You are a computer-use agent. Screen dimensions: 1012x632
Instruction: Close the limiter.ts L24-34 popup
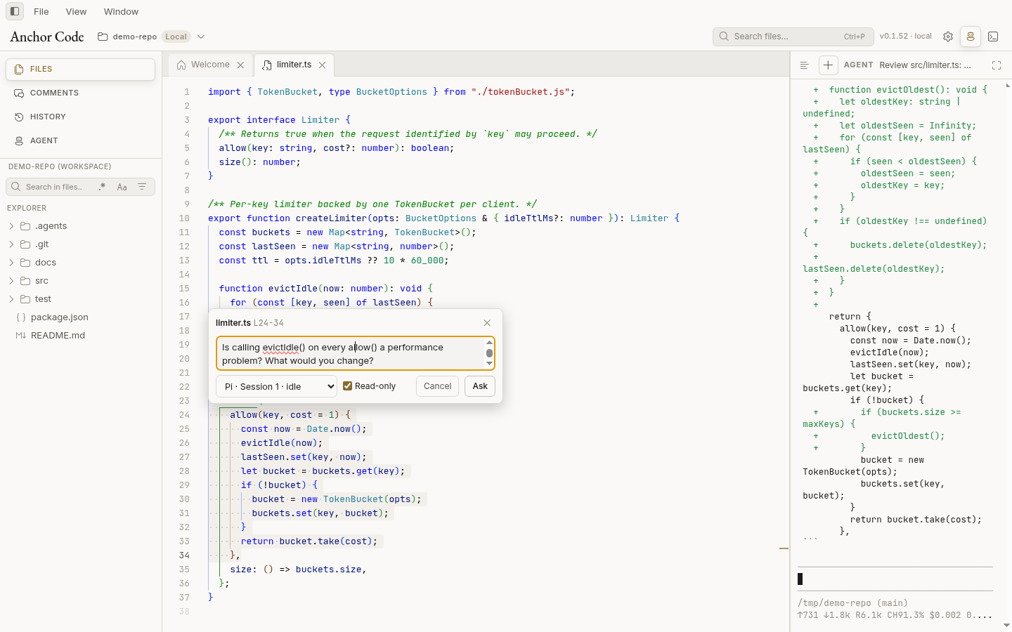pos(487,323)
